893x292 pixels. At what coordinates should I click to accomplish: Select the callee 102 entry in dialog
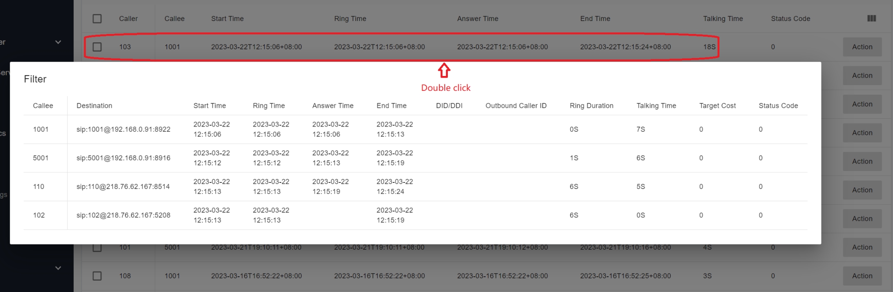coord(39,215)
